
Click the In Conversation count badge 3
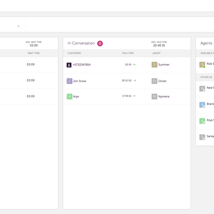tap(100, 43)
